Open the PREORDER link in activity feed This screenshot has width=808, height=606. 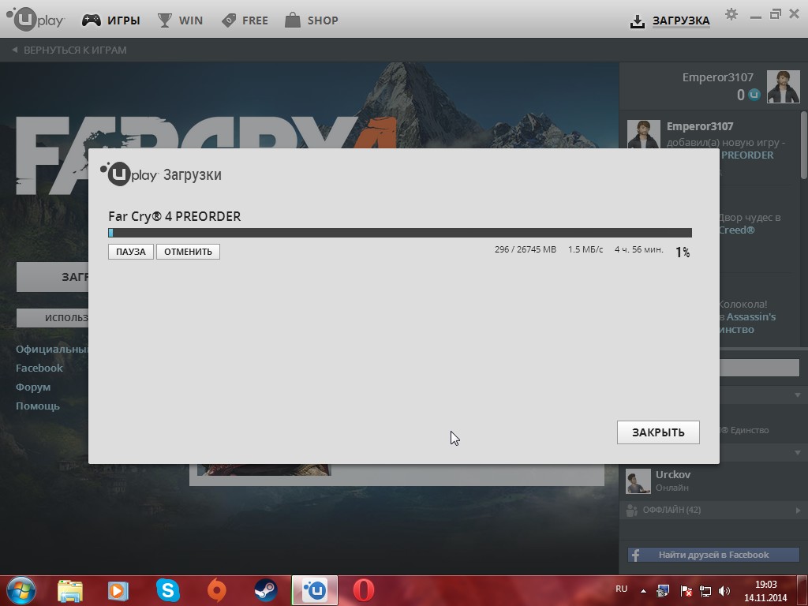point(747,155)
